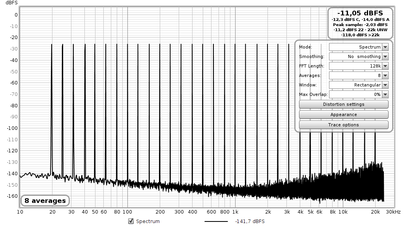Click the -160 level axis label
Viewport: 404px width, 227px height.
(x=12, y=196)
